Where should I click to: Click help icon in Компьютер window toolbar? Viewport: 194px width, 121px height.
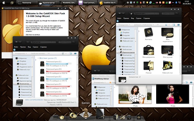pos(75,54)
